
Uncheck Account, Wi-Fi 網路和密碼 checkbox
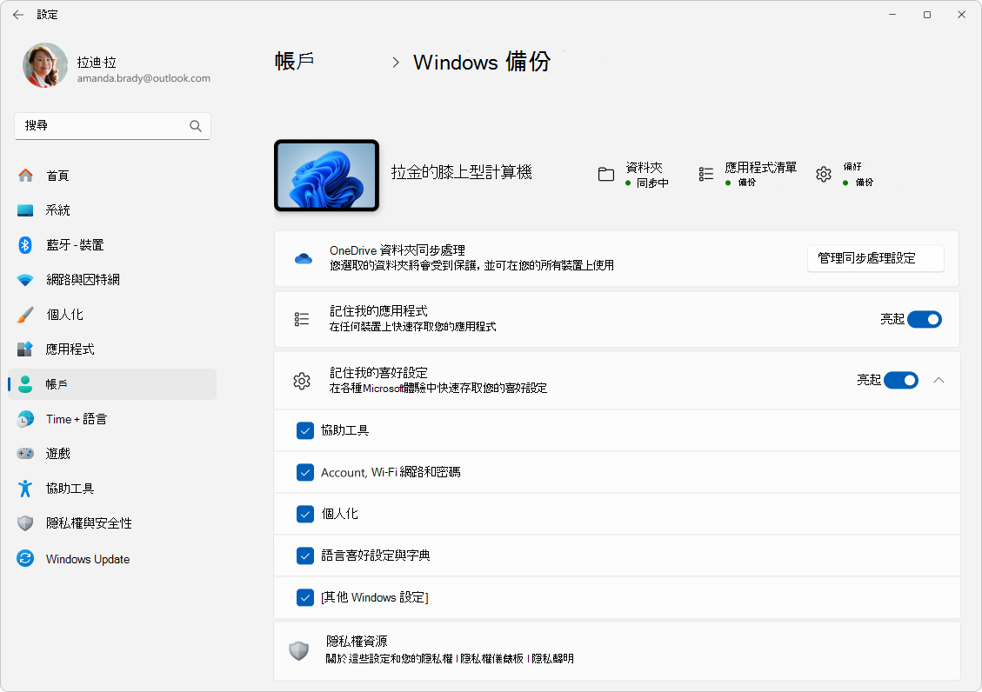point(305,472)
